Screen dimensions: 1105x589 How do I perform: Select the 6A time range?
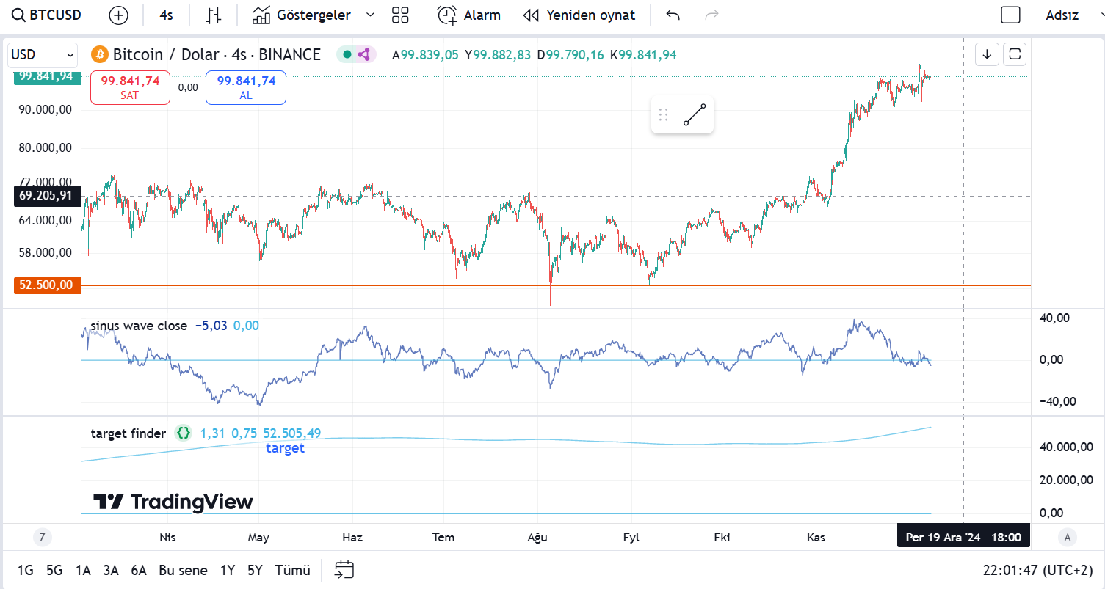[x=139, y=570]
